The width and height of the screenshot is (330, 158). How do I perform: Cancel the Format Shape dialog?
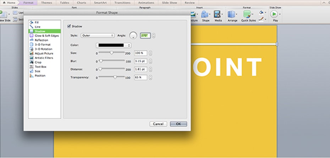click(x=158, y=124)
